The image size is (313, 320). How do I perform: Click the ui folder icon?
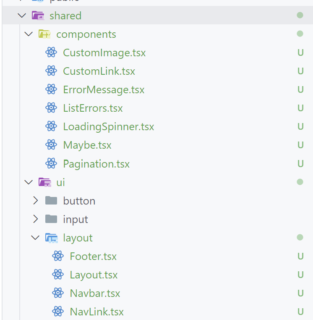44,182
